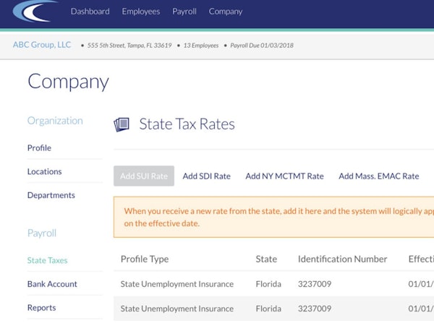Open the Dashboard menu item
The height and width of the screenshot is (323, 434).
point(90,12)
